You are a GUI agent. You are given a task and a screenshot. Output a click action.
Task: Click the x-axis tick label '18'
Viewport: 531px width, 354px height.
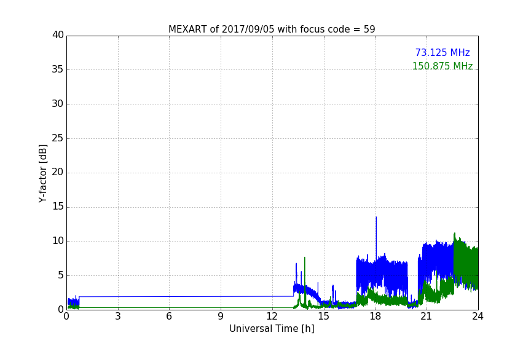376,317
